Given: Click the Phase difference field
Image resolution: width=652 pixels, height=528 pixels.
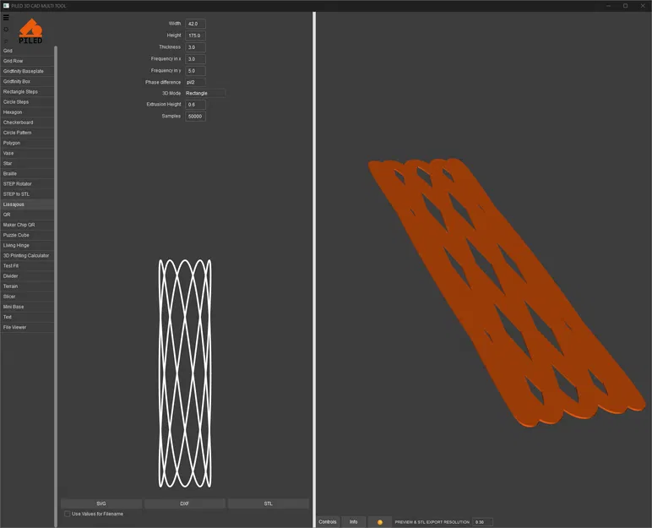Looking at the screenshot, I should [x=195, y=83].
